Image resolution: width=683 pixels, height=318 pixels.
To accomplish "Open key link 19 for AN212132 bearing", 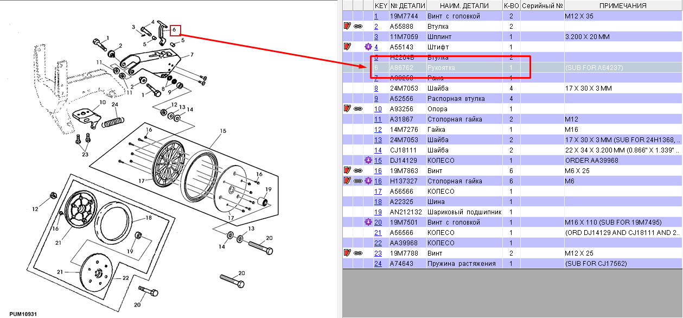I will 378,212.
